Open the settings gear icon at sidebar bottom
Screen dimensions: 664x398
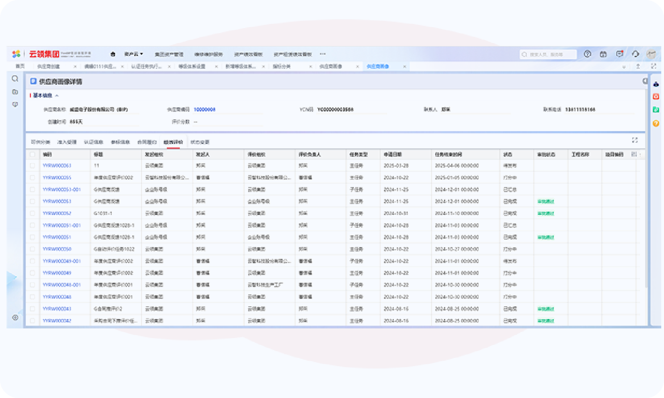pos(15,317)
